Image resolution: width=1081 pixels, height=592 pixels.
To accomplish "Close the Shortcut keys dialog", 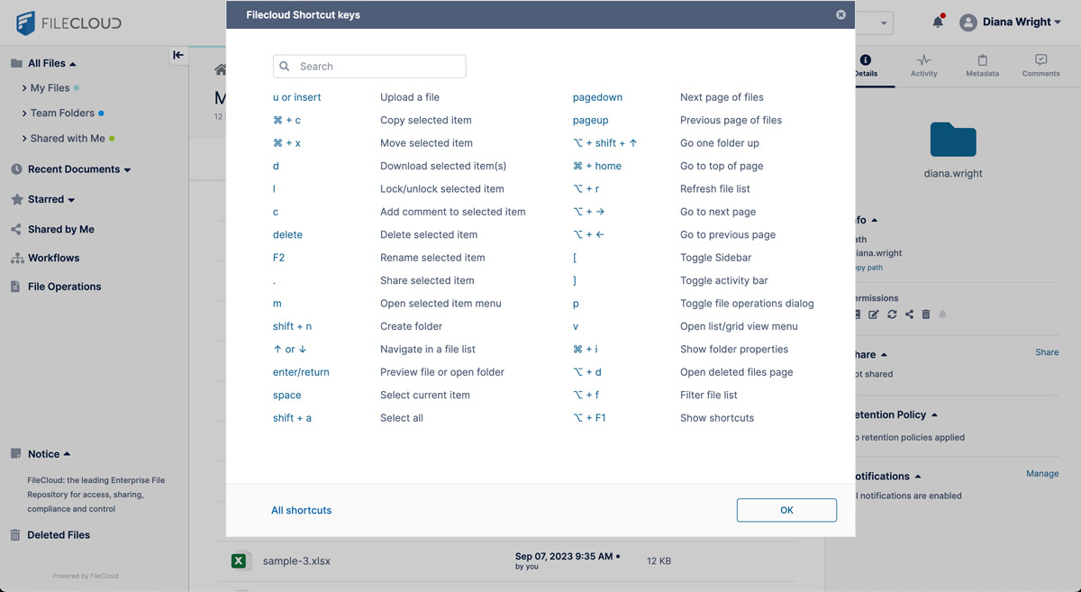I will (840, 15).
